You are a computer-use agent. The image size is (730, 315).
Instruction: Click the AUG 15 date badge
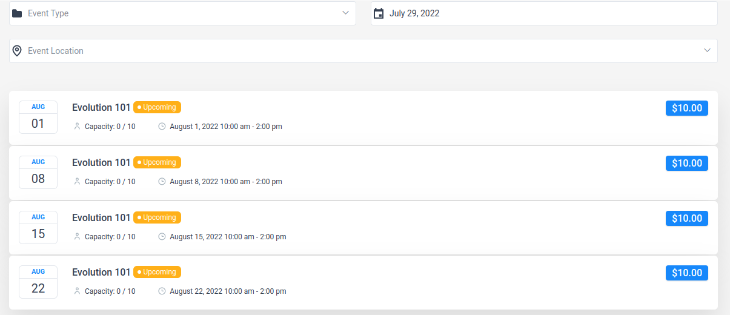click(x=38, y=227)
